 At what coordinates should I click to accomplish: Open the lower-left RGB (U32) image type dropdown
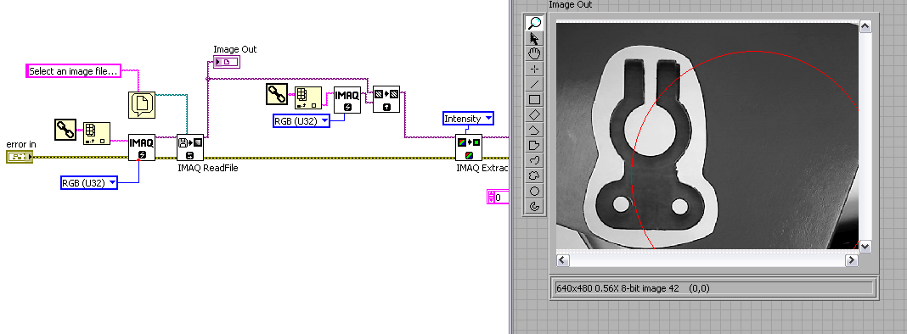pos(89,183)
